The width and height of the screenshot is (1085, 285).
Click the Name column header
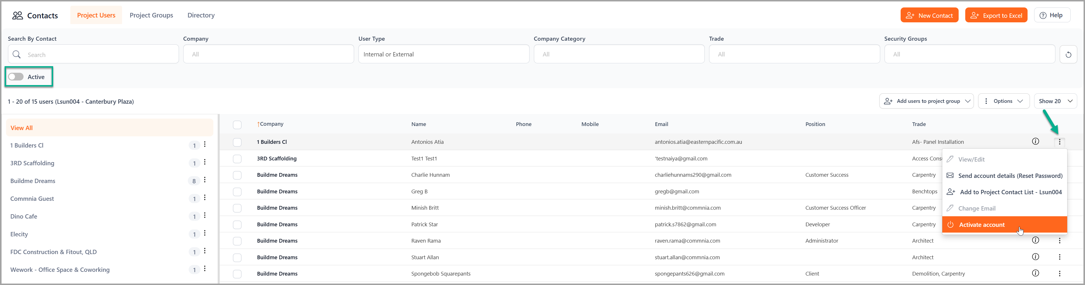pos(418,124)
